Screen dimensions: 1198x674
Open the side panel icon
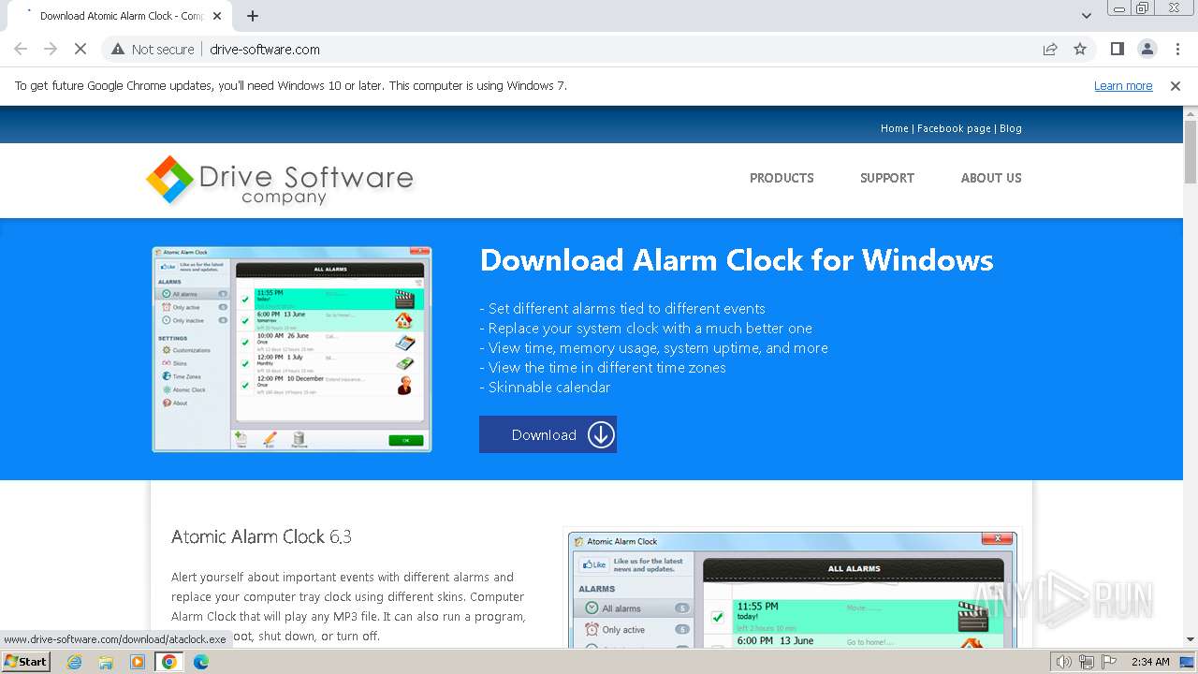[1117, 49]
